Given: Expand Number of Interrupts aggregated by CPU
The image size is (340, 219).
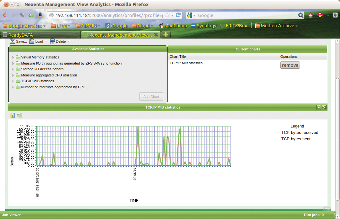Looking at the screenshot, I should click(13, 87).
